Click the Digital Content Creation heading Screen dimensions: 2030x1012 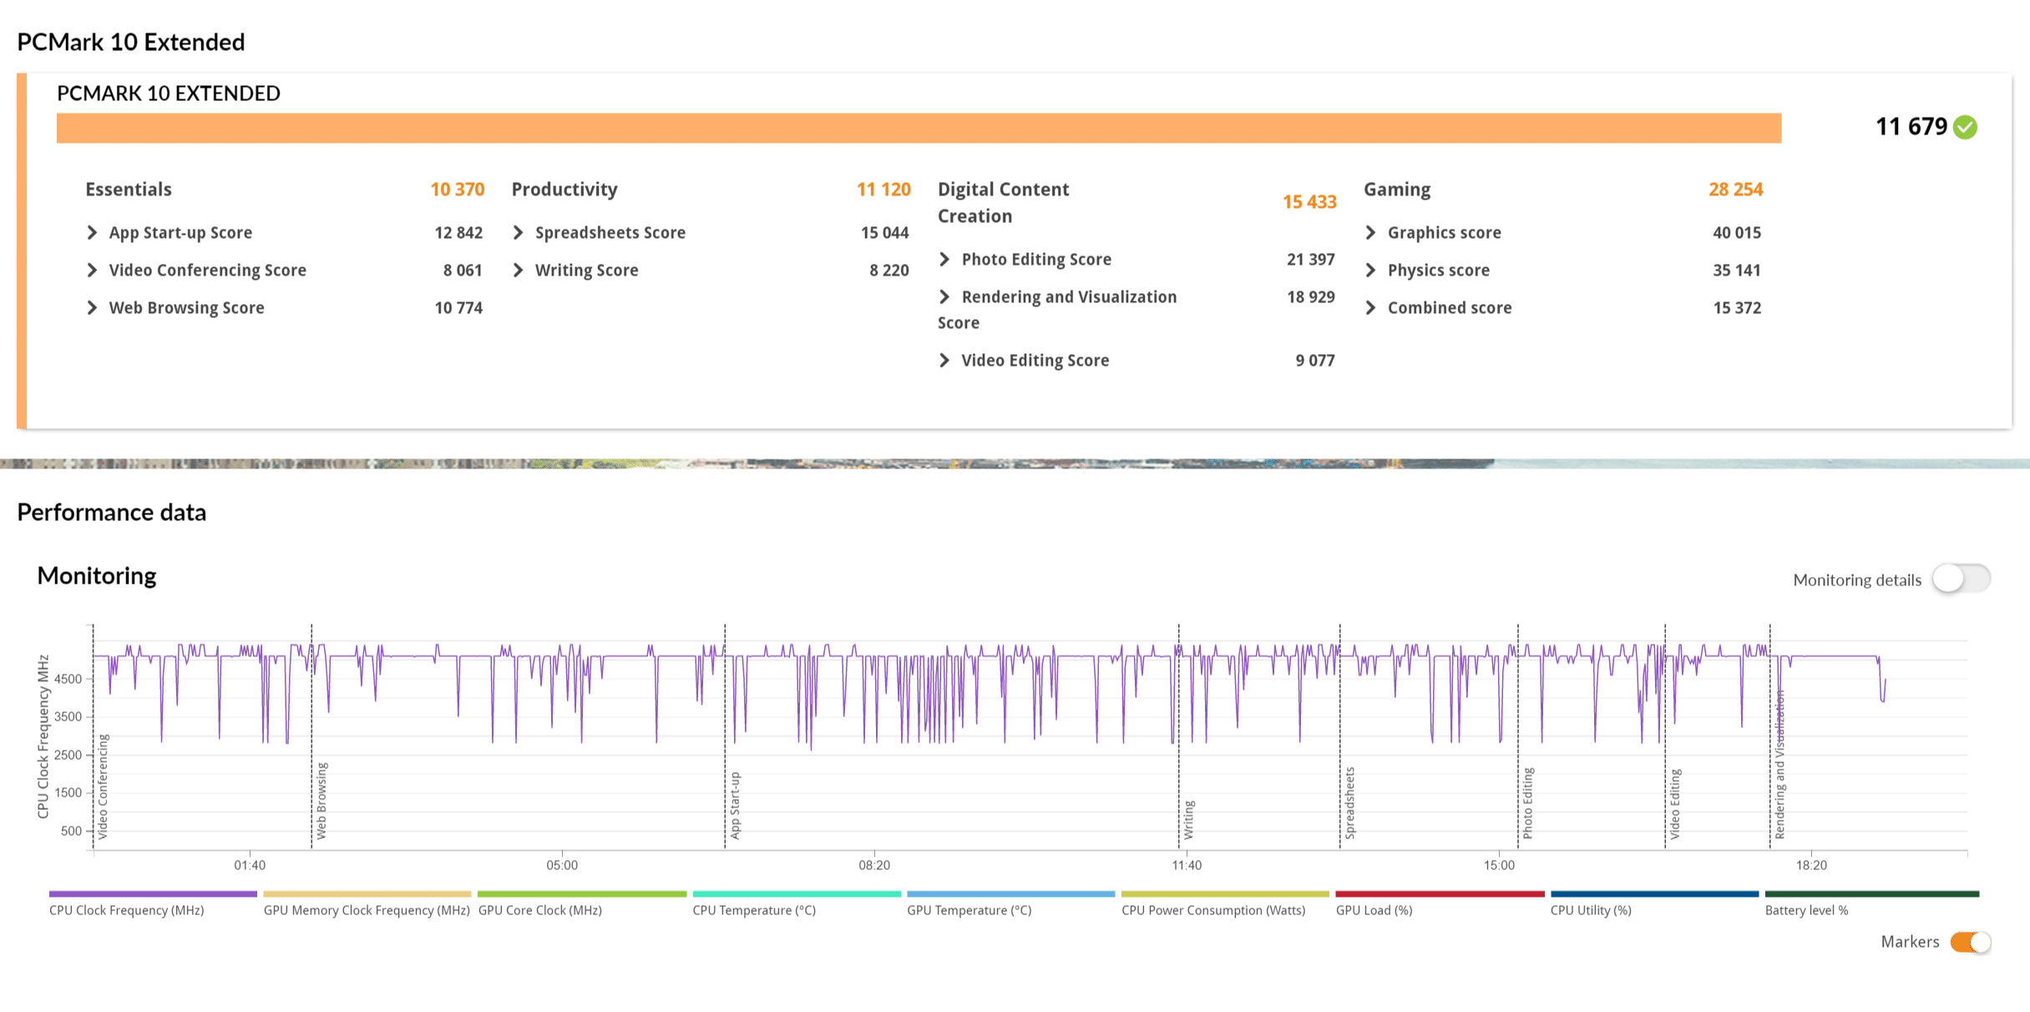[1003, 203]
